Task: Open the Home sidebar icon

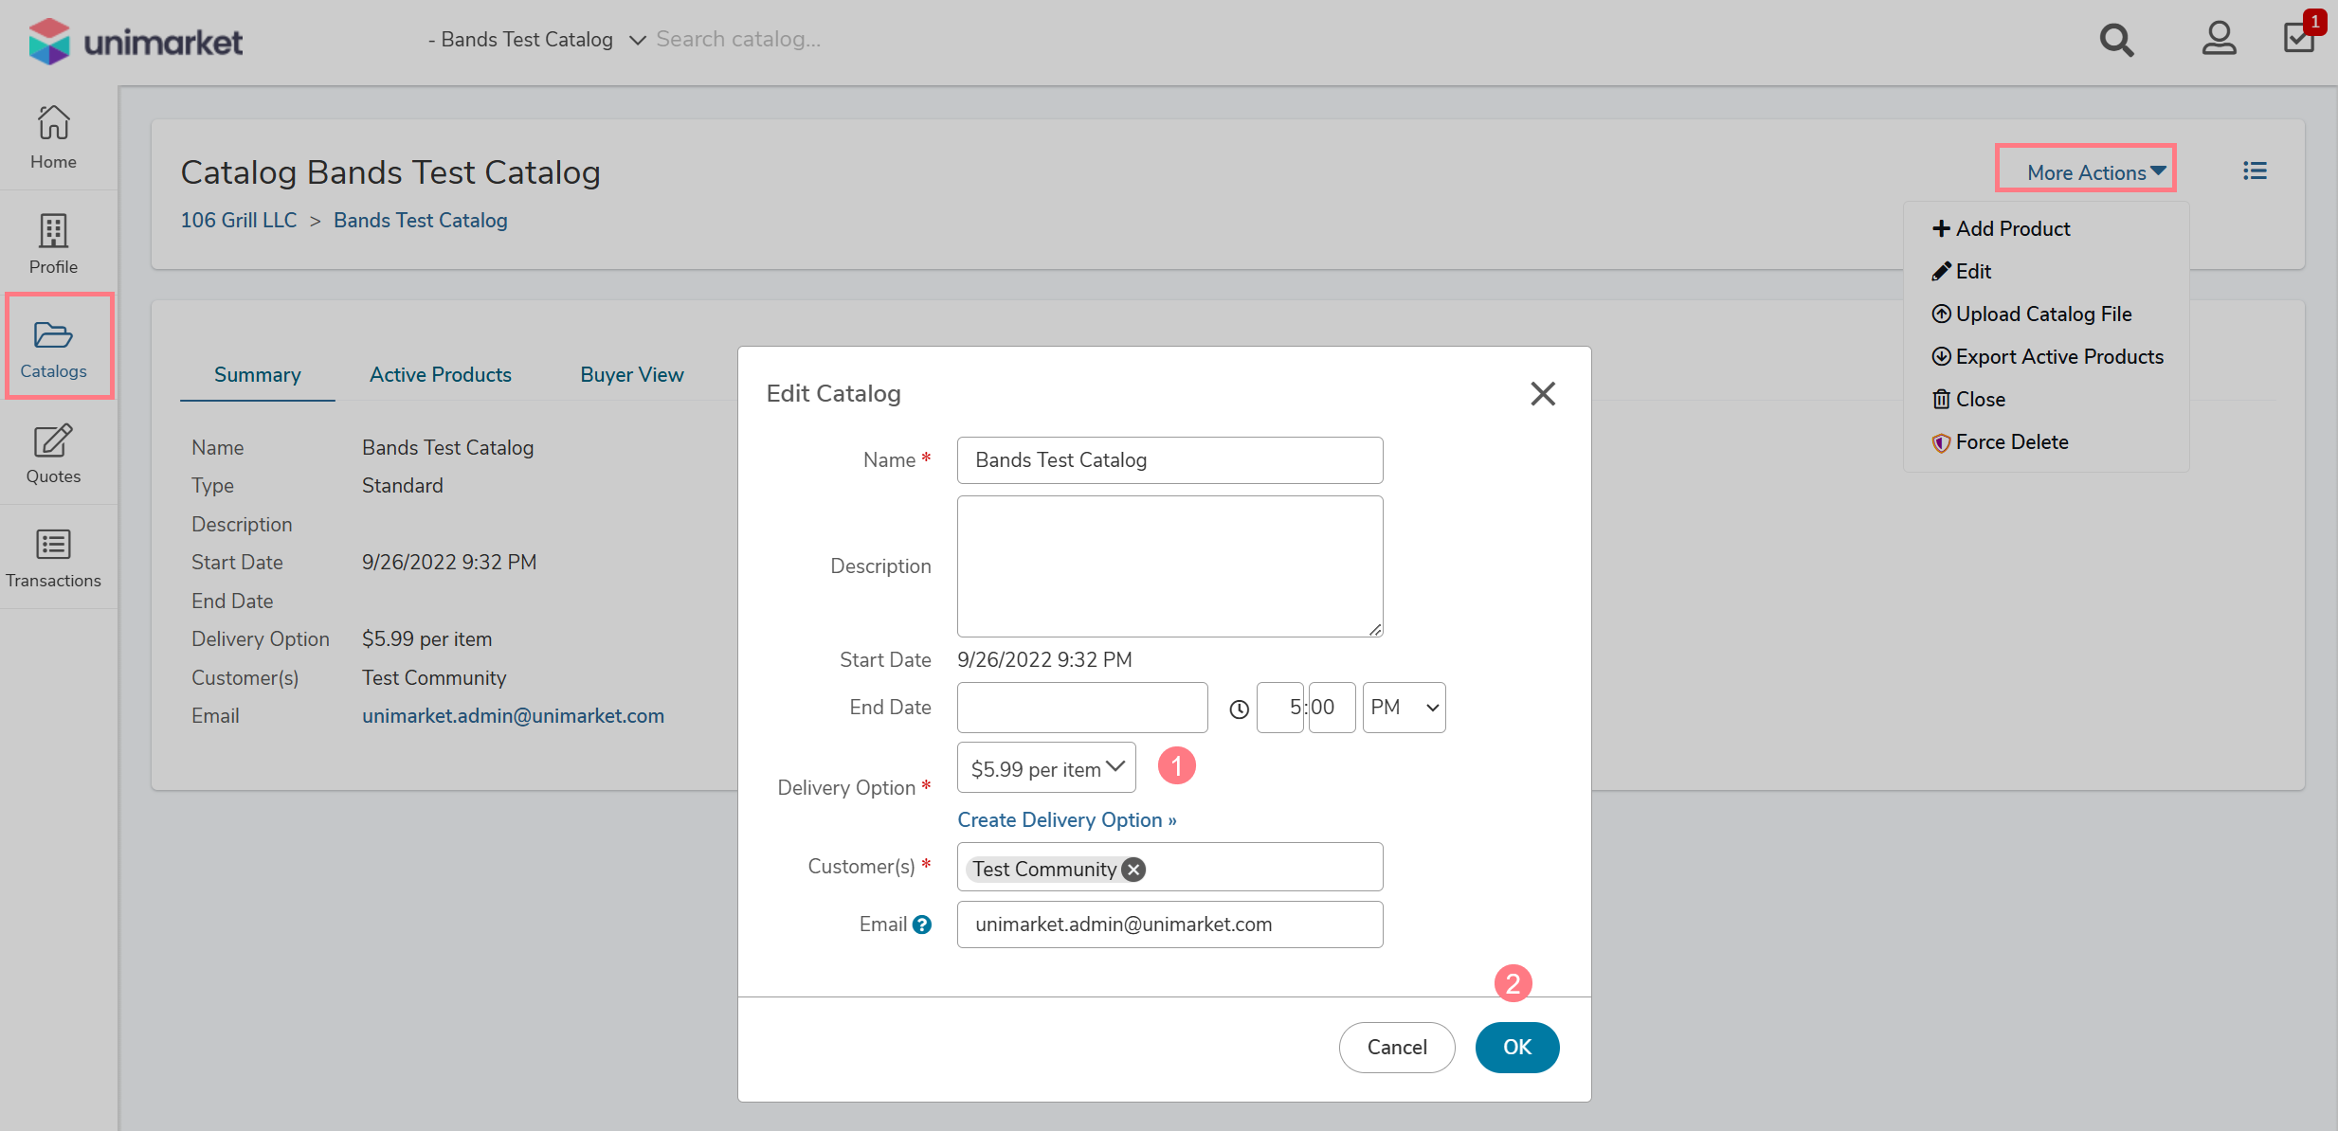Action: point(53,137)
